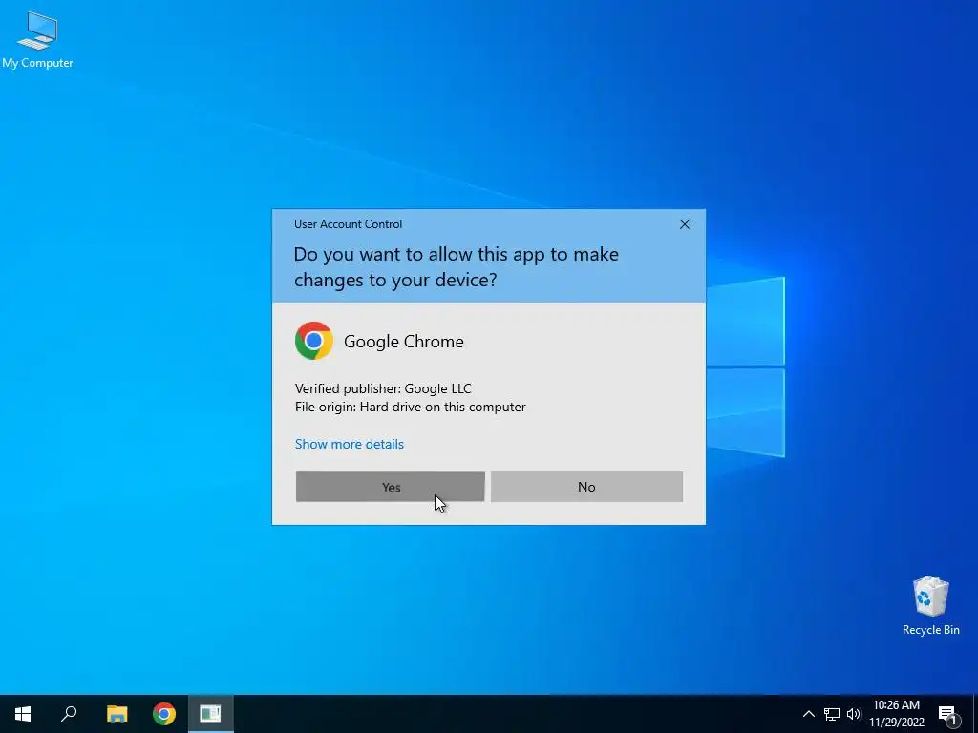Select the active installer taskbar item
This screenshot has height=733, width=978.
[x=211, y=714]
